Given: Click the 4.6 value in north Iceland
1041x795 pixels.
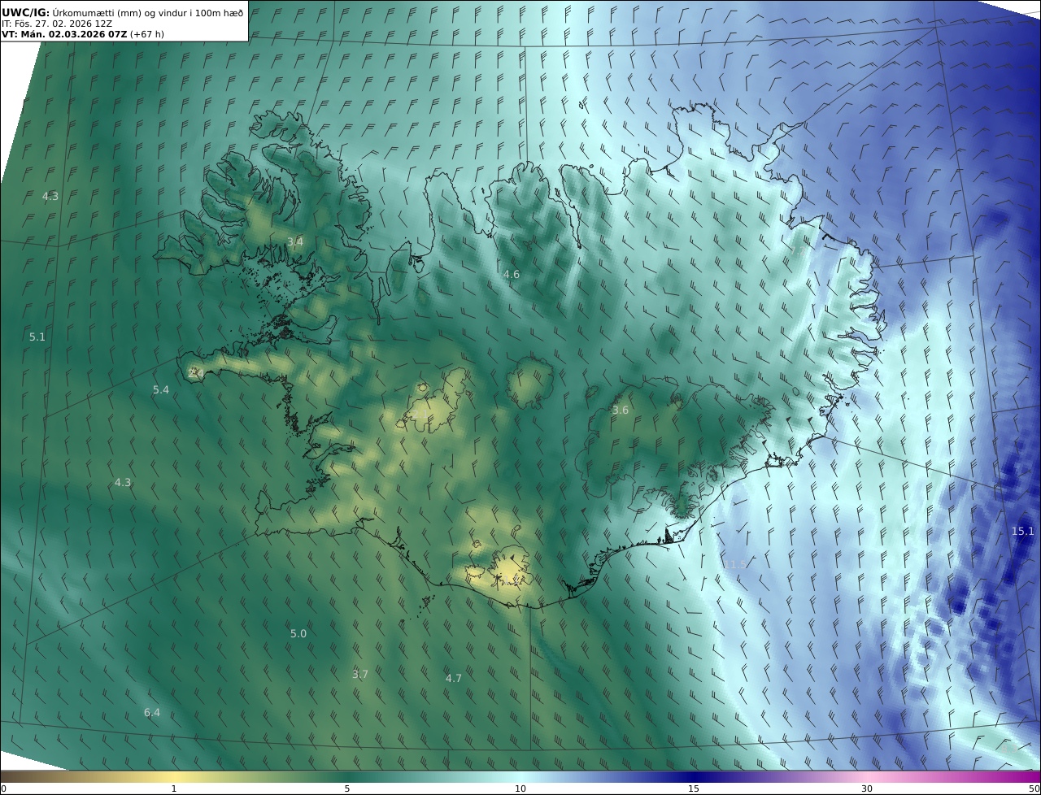Looking at the screenshot, I should [x=511, y=275].
